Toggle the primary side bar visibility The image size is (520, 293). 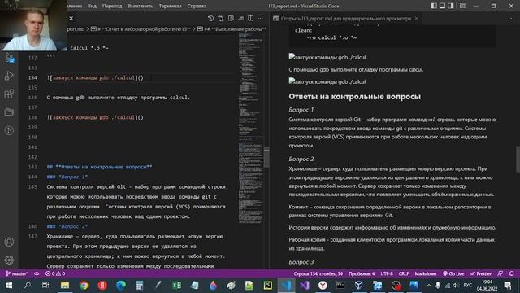pyautogui.click(x=434, y=6)
